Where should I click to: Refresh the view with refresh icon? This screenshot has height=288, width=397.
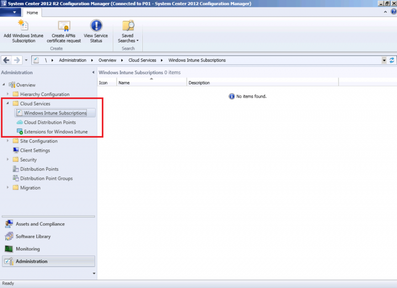(392, 60)
